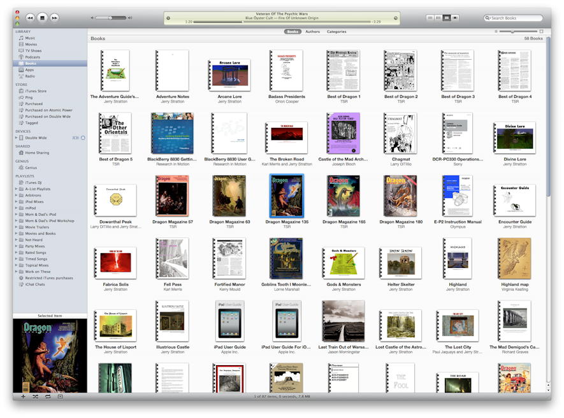Select Podcasts in the library sidebar
This screenshot has width=564, height=418.
(x=33, y=57)
